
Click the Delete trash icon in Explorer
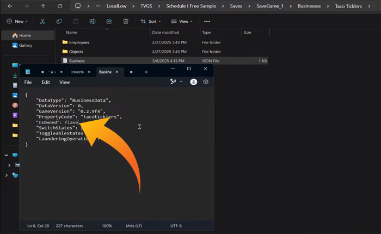[126, 21]
